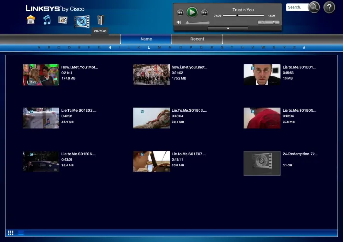Click the Trust In You track title
This screenshot has width=343, height=242.
[243, 10]
